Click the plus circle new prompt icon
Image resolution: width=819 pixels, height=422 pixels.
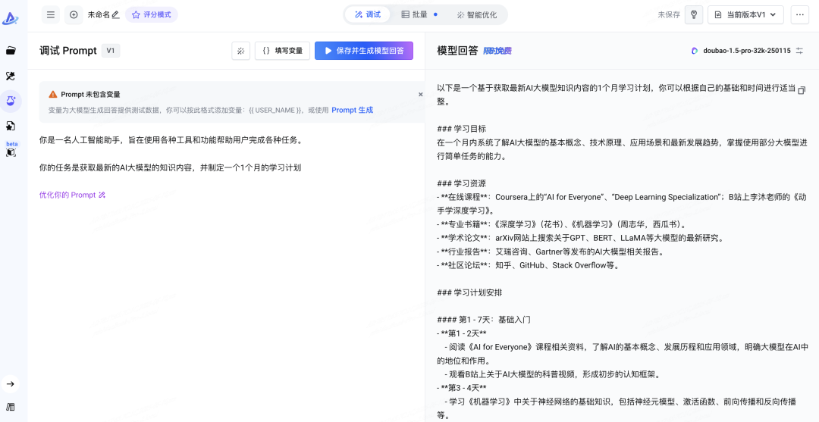[74, 14]
